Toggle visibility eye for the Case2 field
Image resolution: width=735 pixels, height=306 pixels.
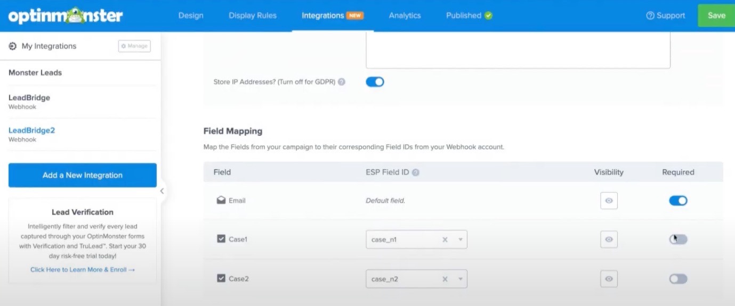pyautogui.click(x=609, y=279)
